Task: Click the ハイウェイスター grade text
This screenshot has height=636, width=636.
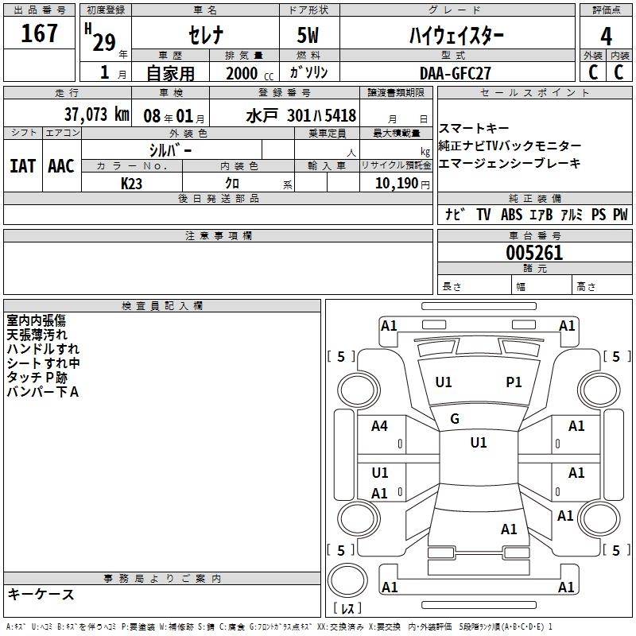Action: 456,36
